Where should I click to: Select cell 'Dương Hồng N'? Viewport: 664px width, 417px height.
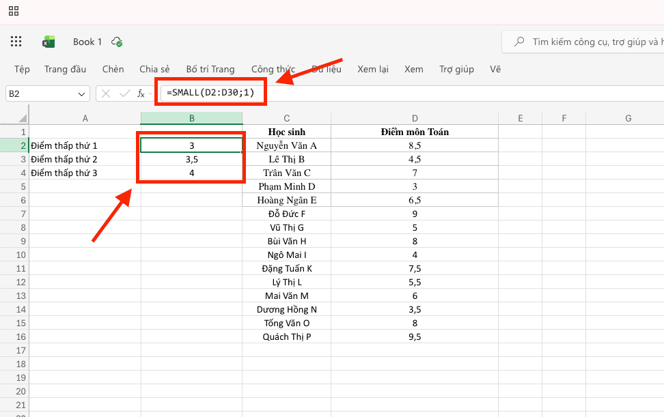tap(287, 310)
